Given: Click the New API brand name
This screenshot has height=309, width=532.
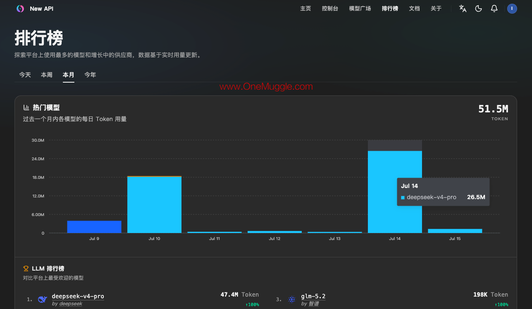Looking at the screenshot, I should (41, 9).
